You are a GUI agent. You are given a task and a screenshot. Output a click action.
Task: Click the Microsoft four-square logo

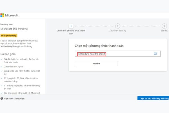[2, 15]
